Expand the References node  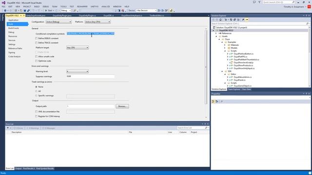tap(216, 34)
